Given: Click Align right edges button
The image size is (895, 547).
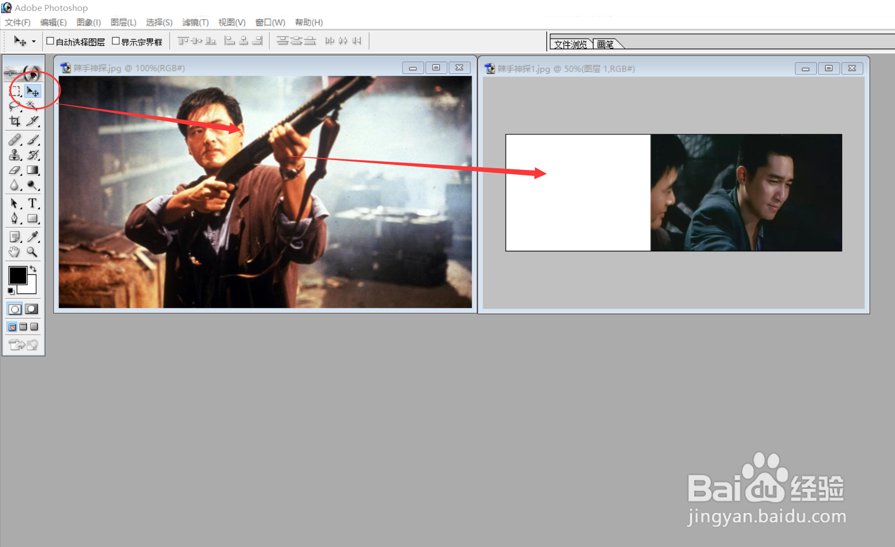Looking at the screenshot, I should tap(257, 41).
